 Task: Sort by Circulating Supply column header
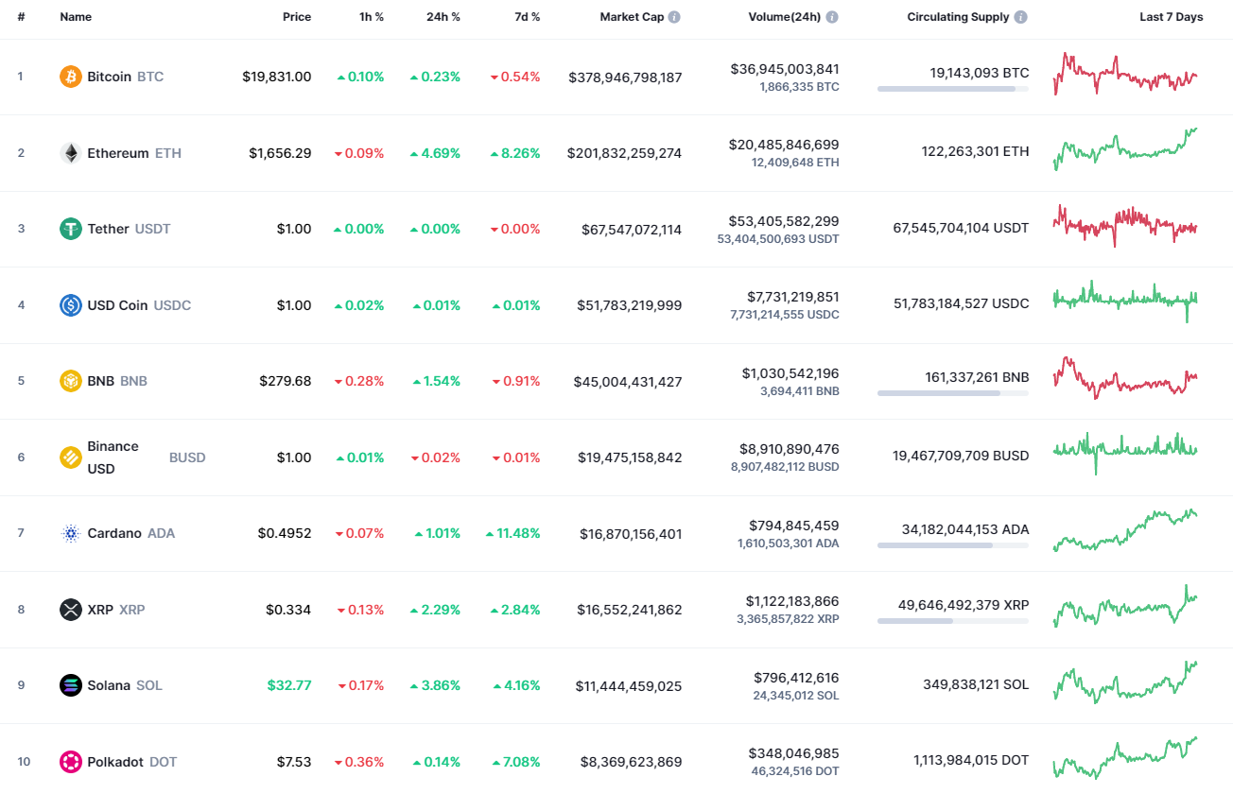(x=958, y=17)
